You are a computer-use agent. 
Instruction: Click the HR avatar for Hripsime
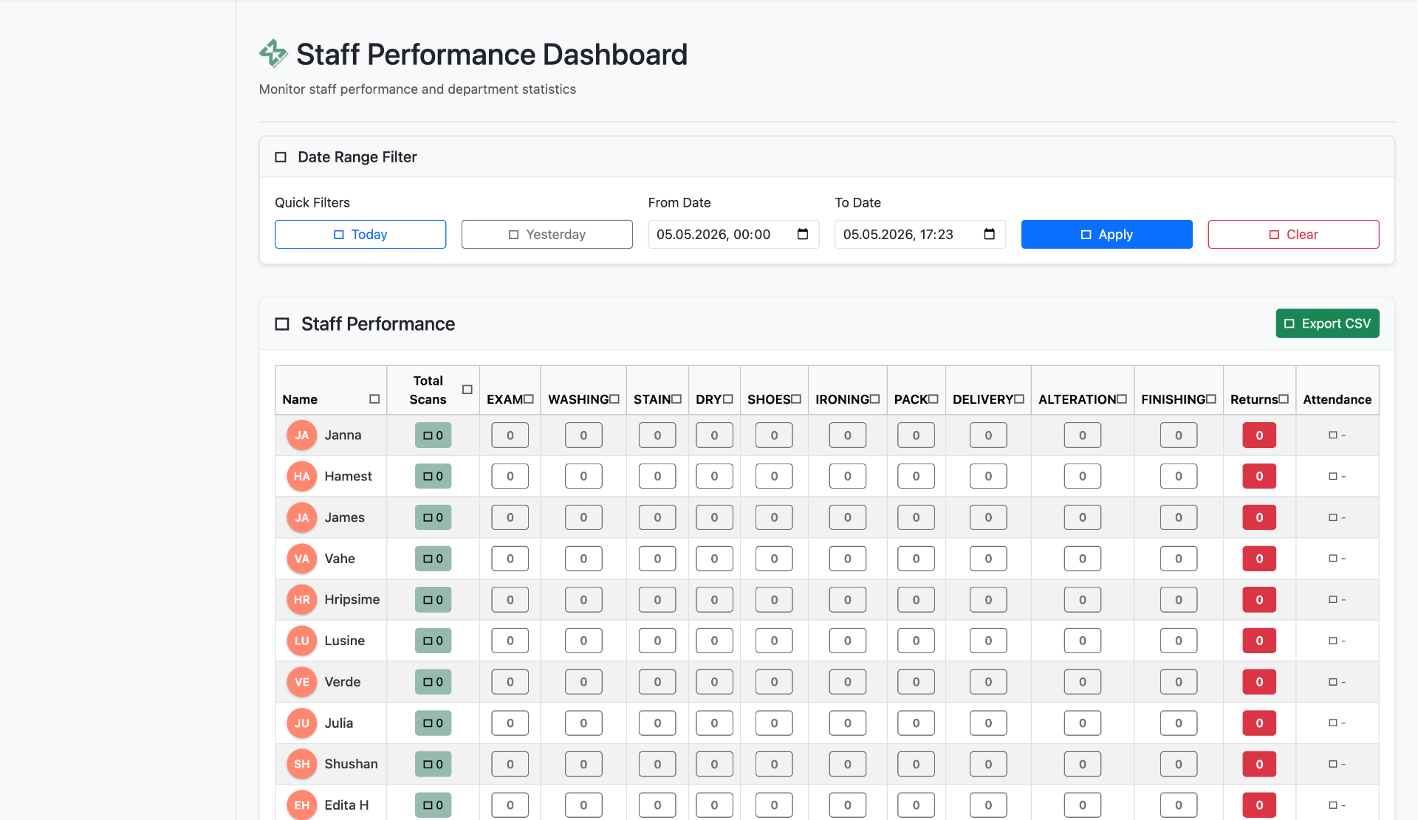(302, 600)
